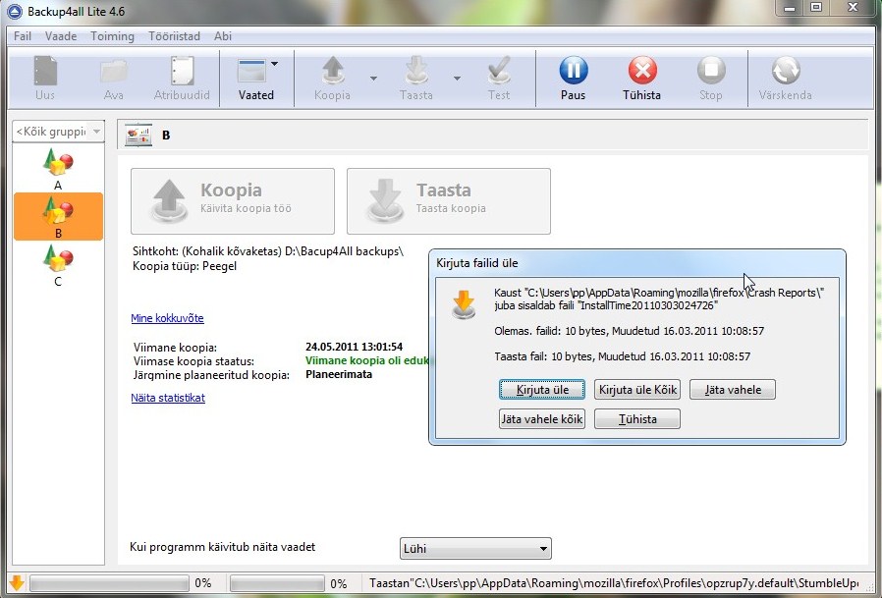The width and height of the screenshot is (882, 598).
Task: Click the Olemas. failid info line
Action: [629, 331]
